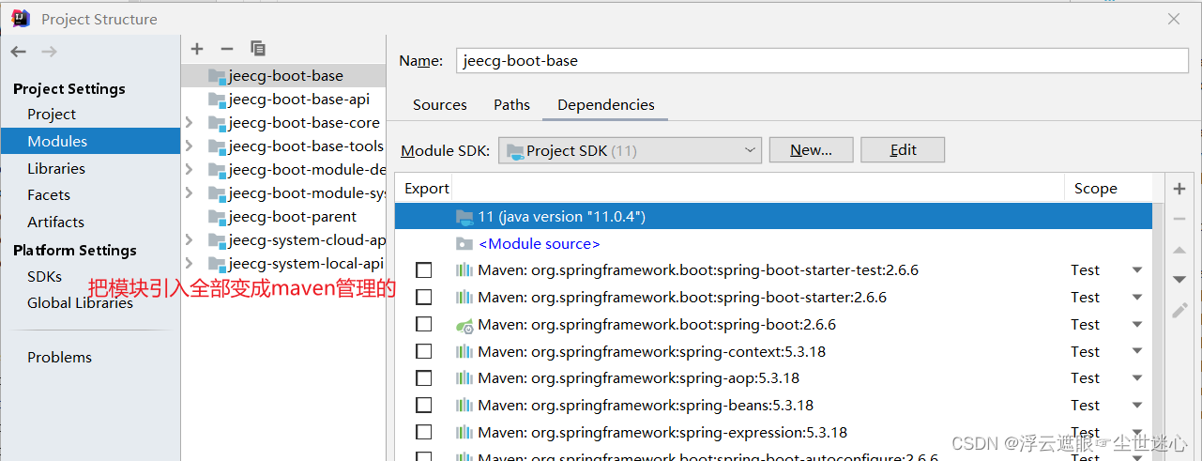Image resolution: width=1202 pixels, height=461 pixels.
Task: Switch to the Sources tab
Action: (x=439, y=105)
